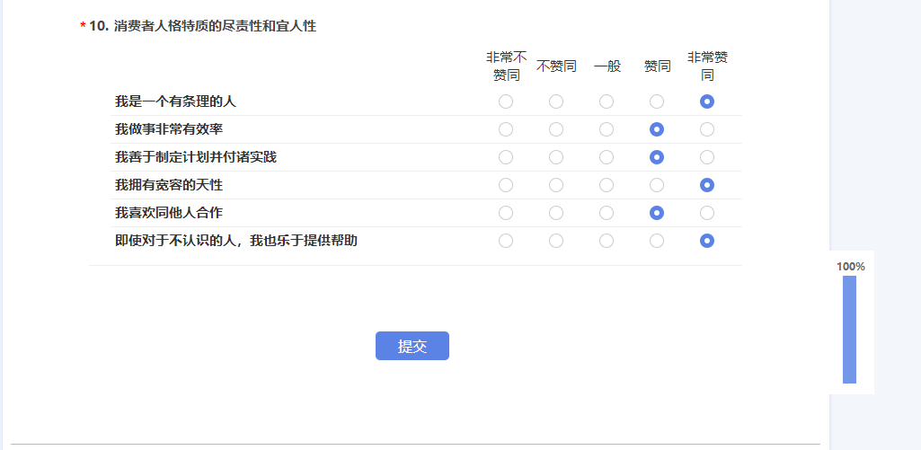Viewport: 921px width, 450px height.
Task: Pick 一般 for 我喜欢同他人合作
Action: (607, 213)
